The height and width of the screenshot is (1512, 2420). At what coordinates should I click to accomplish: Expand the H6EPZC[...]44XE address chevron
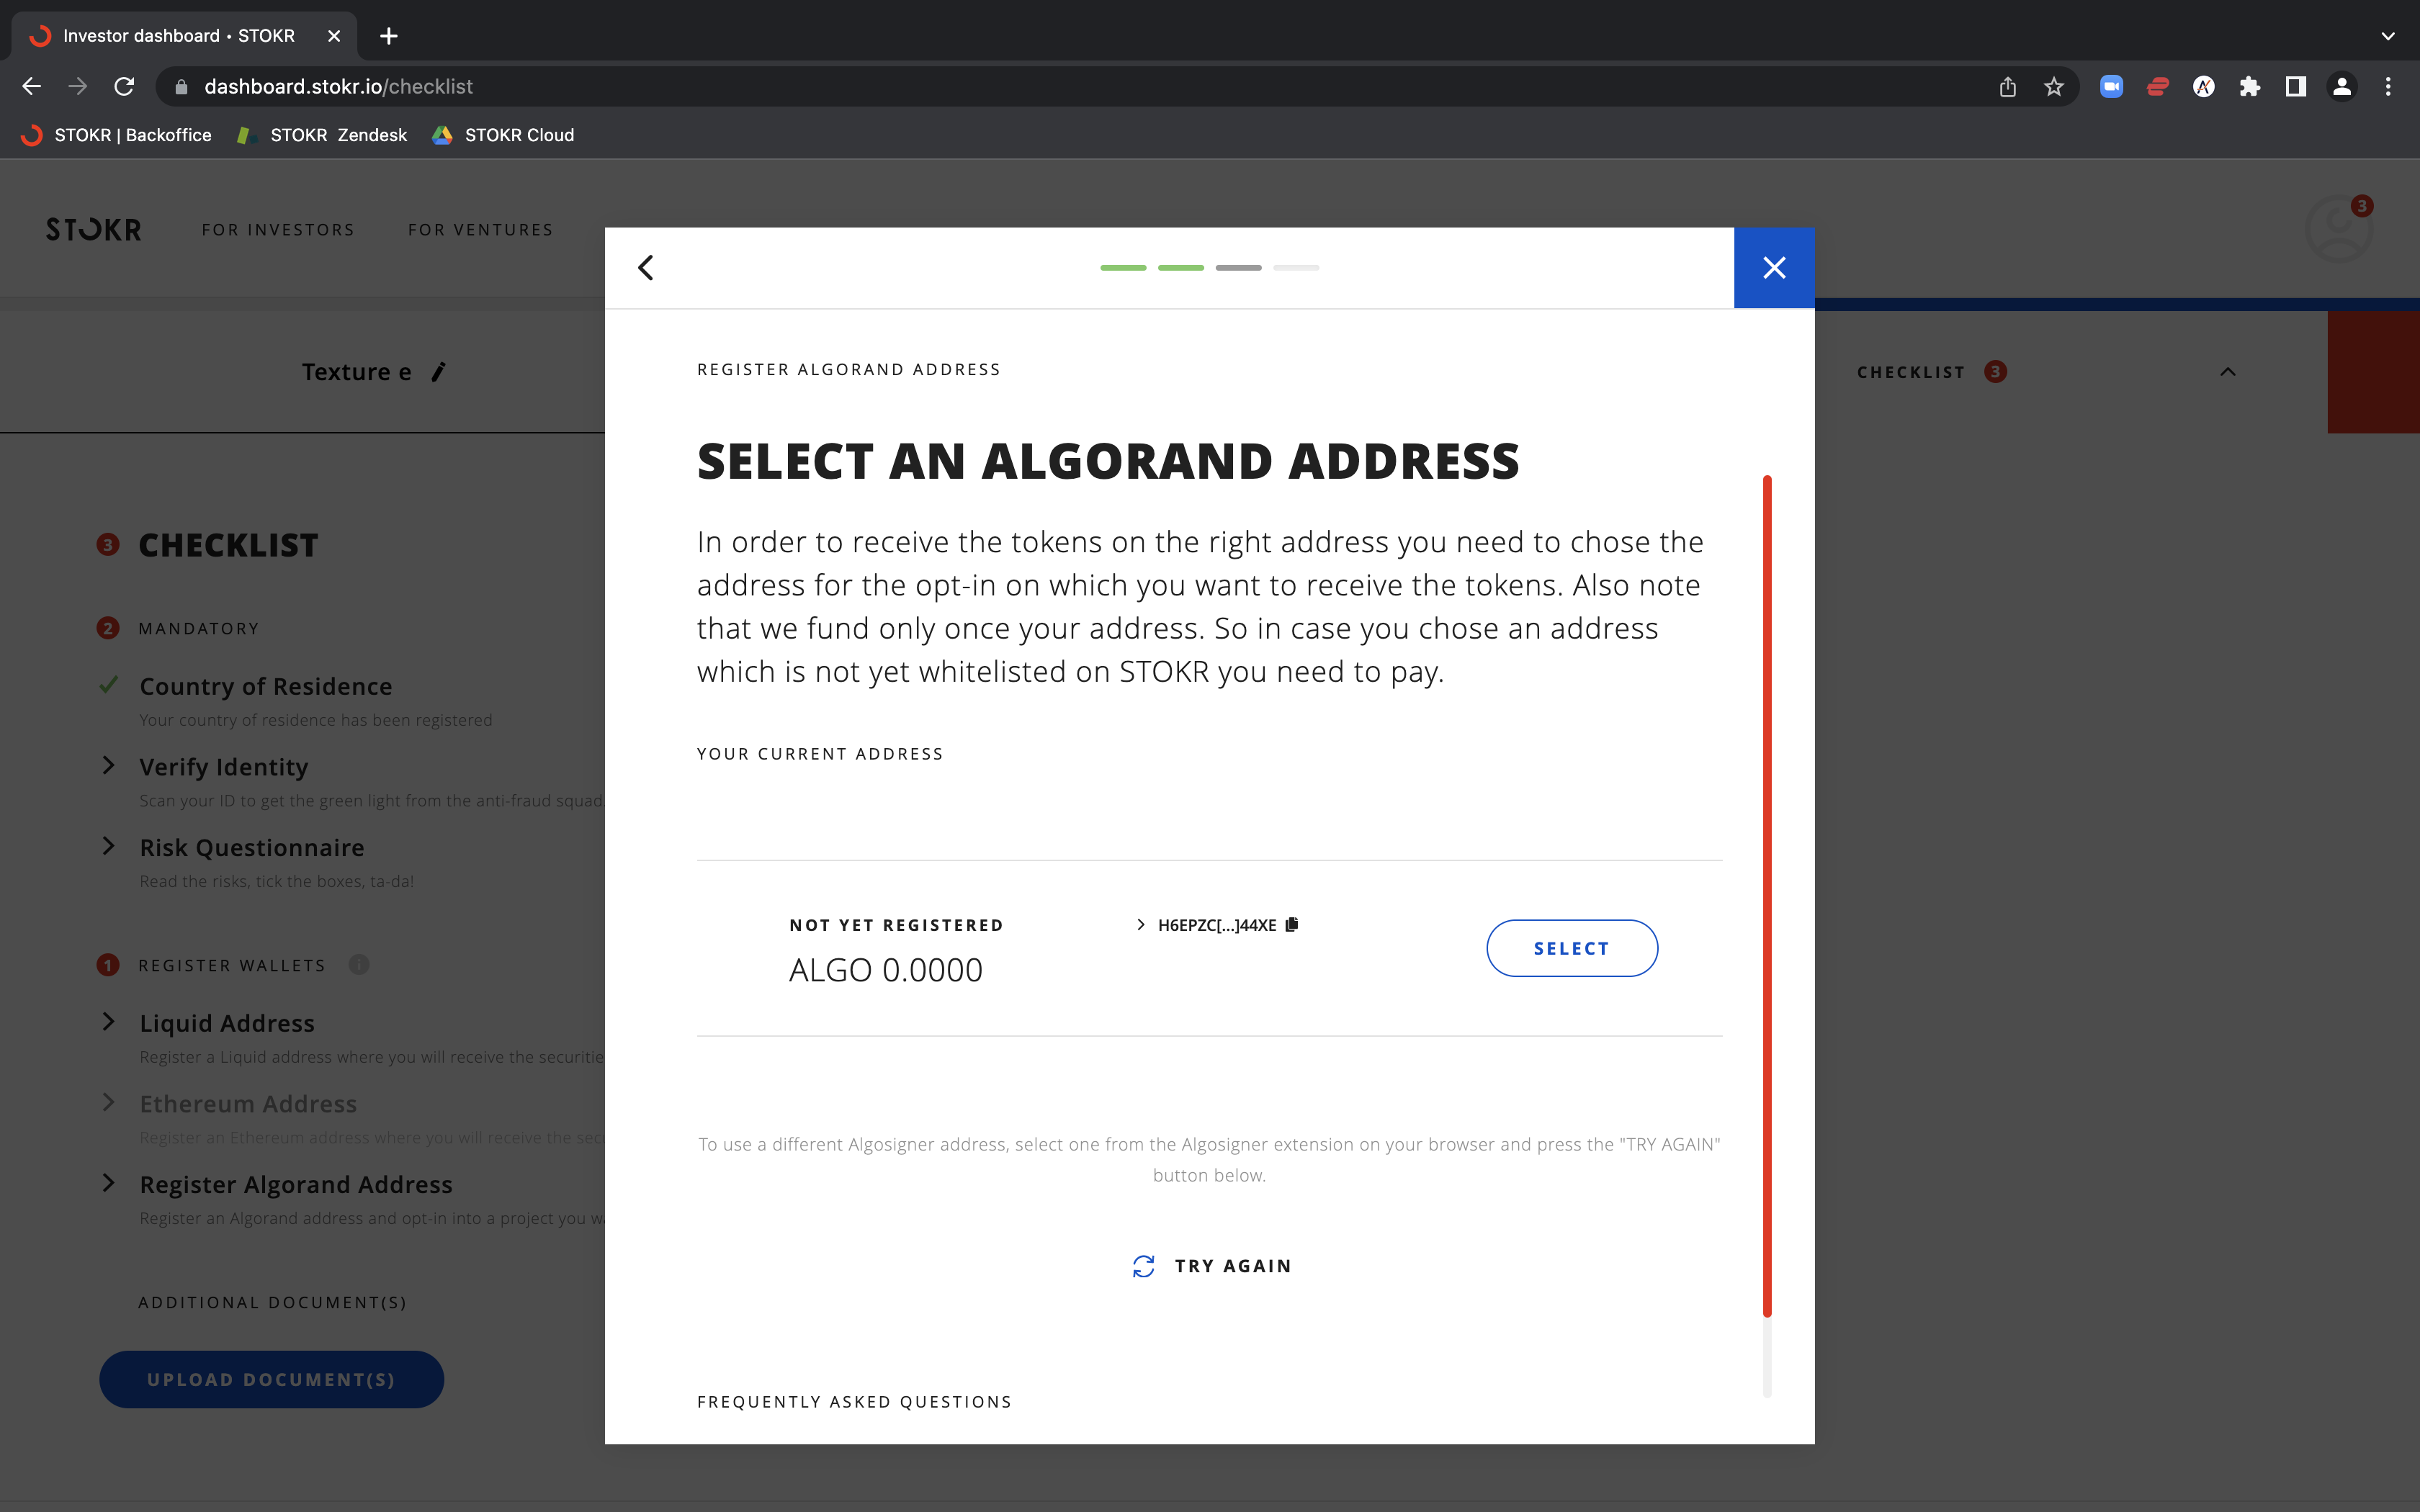pyautogui.click(x=1140, y=925)
